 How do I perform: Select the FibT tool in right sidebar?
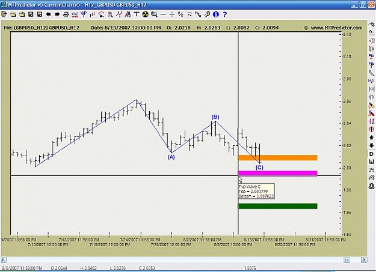pyautogui.click(x=371, y=65)
